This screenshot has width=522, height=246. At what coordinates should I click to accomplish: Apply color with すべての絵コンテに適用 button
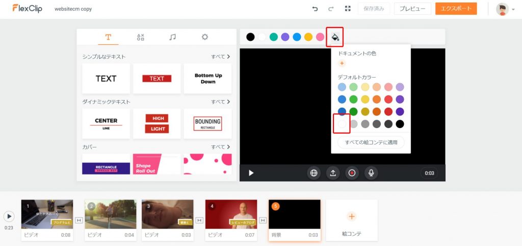pos(371,142)
